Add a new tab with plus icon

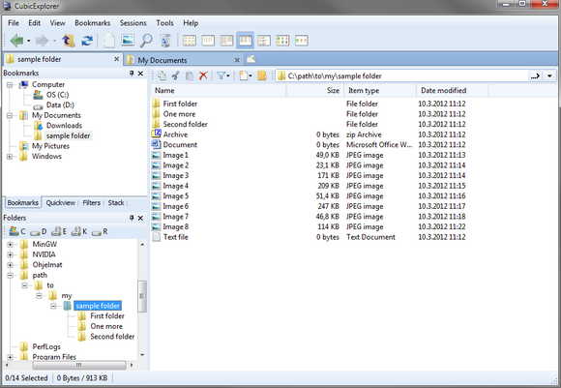[251, 59]
